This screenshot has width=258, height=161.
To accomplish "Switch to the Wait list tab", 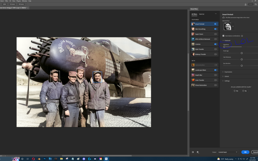I will (201, 14).
